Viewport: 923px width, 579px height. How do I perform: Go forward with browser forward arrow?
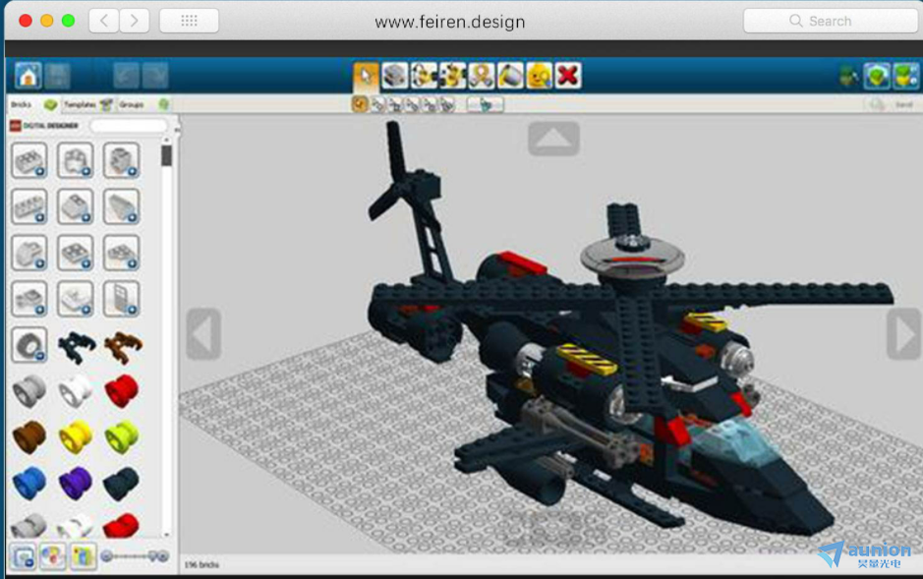(x=135, y=22)
